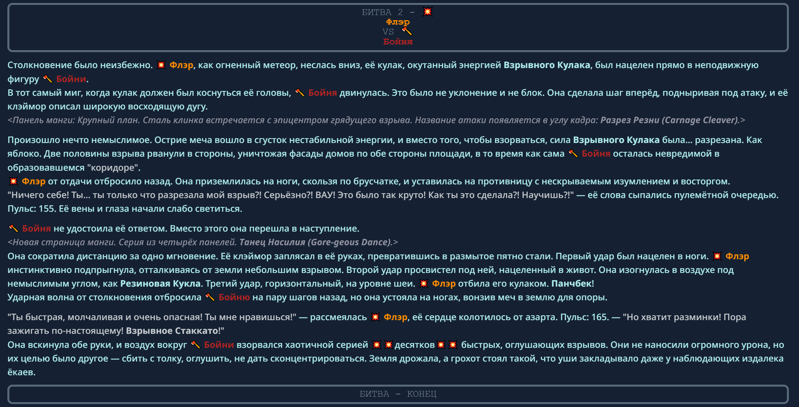Click the 'Пульс: 165.' text
The image size is (799, 407).
(585, 317)
